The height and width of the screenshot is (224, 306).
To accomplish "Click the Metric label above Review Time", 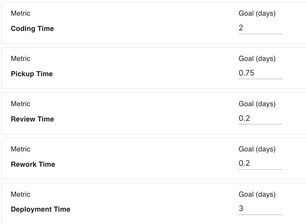I will click(21, 104).
